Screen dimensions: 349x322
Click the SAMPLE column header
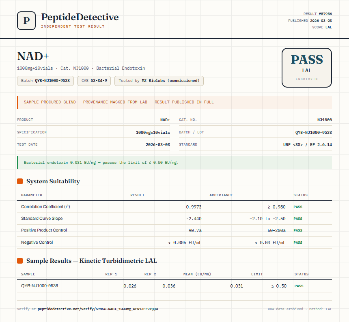click(x=28, y=274)
